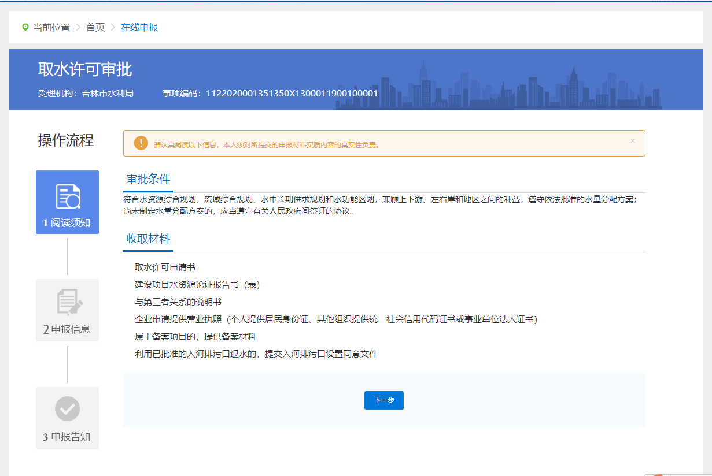Dismiss the orange notice banner
The image size is (712, 476).
[x=632, y=141]
